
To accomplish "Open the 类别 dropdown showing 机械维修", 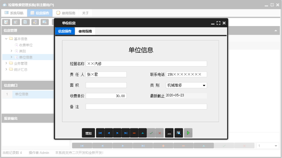I will click(x=203, y=85).
